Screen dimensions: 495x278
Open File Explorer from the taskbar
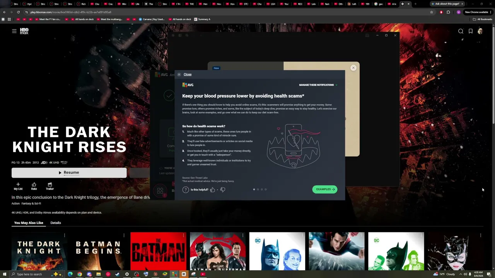tap(99, 274)
